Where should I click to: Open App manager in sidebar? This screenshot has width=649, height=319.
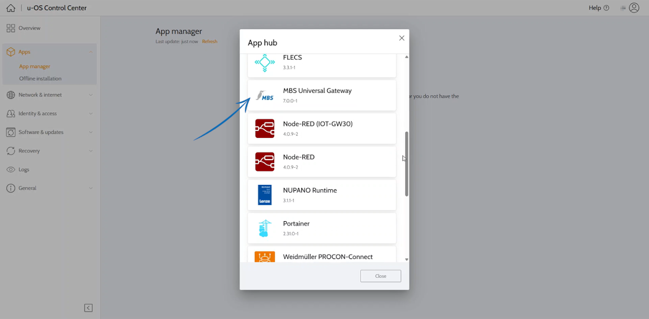pyautogui.click(x=35, y=67)
